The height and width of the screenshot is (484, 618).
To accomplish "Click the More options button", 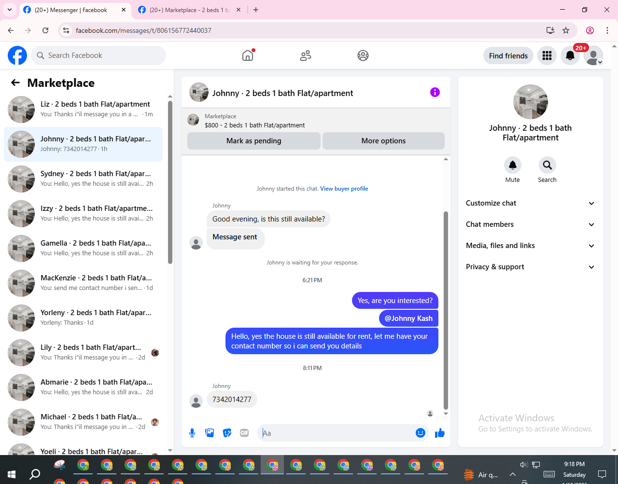I will (x=384, y=141).
